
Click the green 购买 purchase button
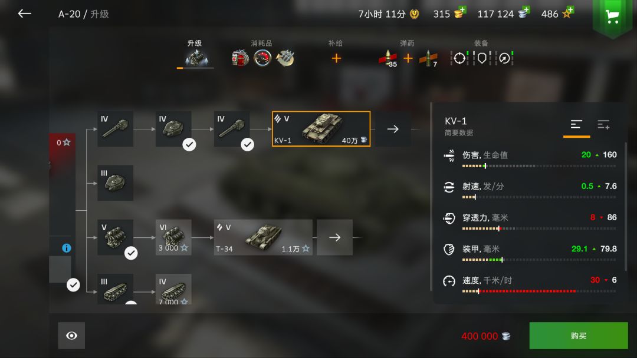[579, 336]
